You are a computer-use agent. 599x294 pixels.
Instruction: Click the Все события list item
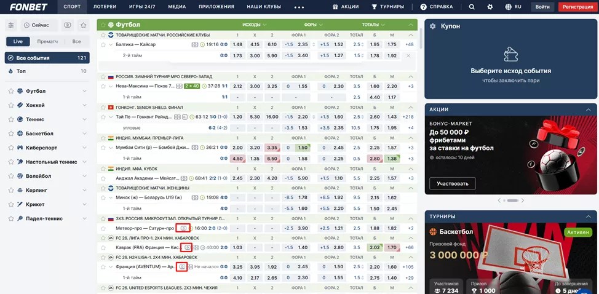(x=47, y=58)
